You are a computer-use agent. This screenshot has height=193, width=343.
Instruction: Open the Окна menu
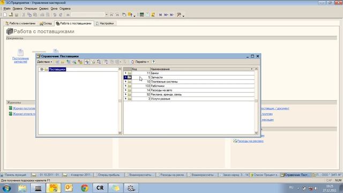pyautogui.click(x=54, y=9)
